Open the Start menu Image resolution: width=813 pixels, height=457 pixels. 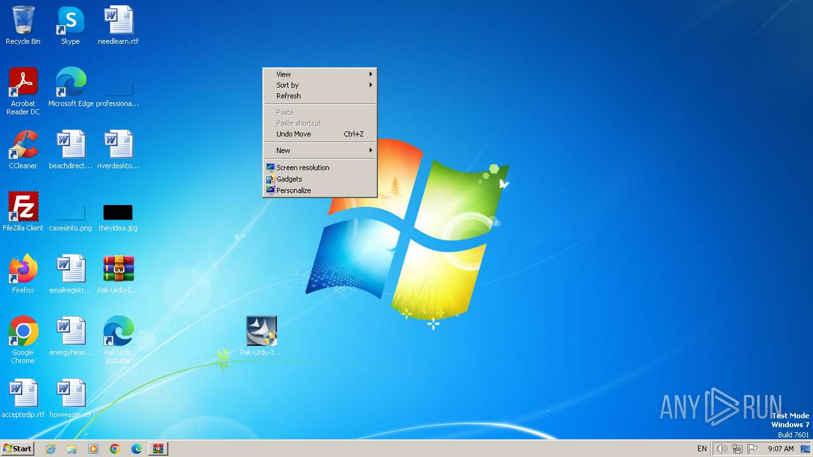click(x=17, y=448)
